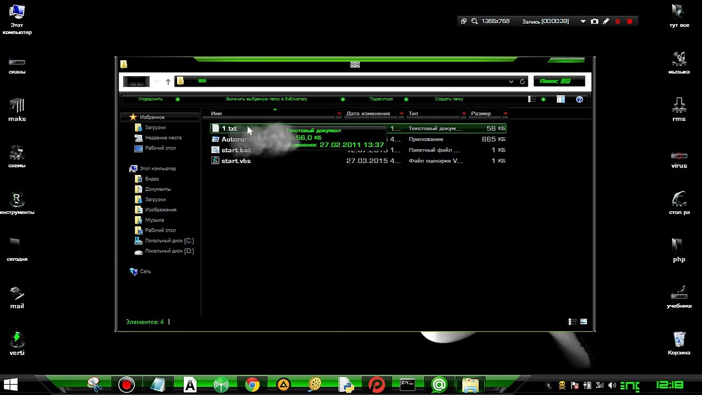702x395 pixels.
Task: Pause the screen recording
Action: click(618, 21)
